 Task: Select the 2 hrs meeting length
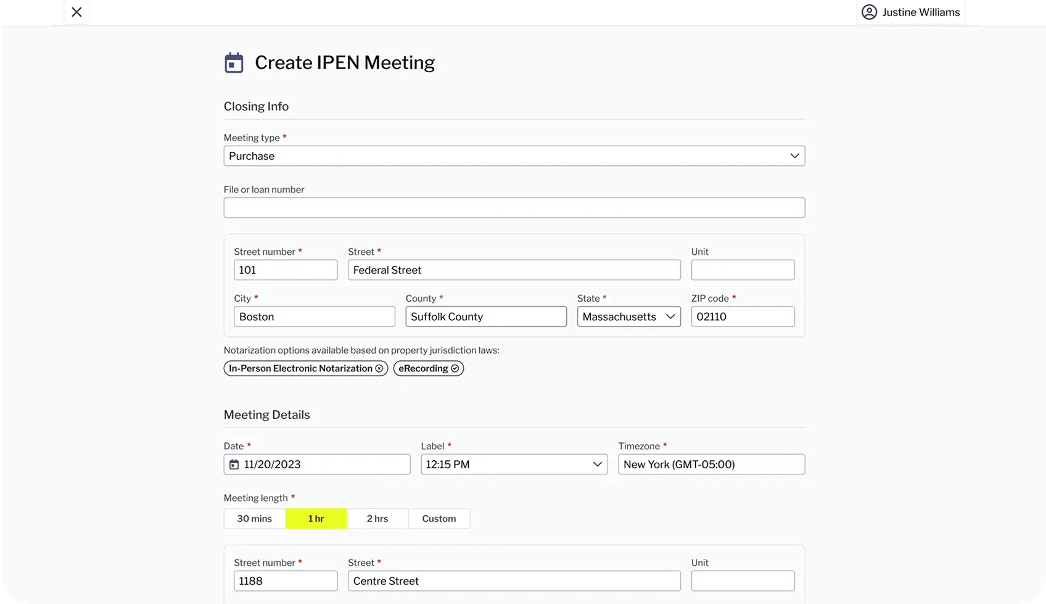377,519
